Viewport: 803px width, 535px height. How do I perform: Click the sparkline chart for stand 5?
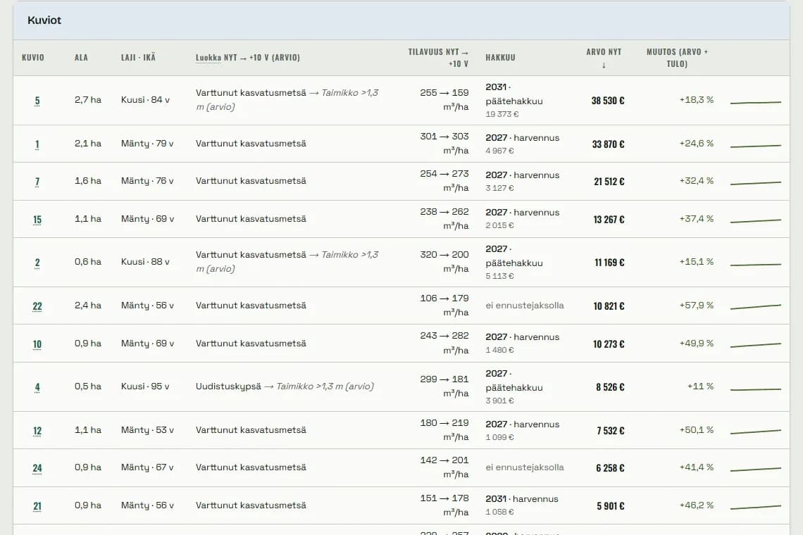[755, 102]
